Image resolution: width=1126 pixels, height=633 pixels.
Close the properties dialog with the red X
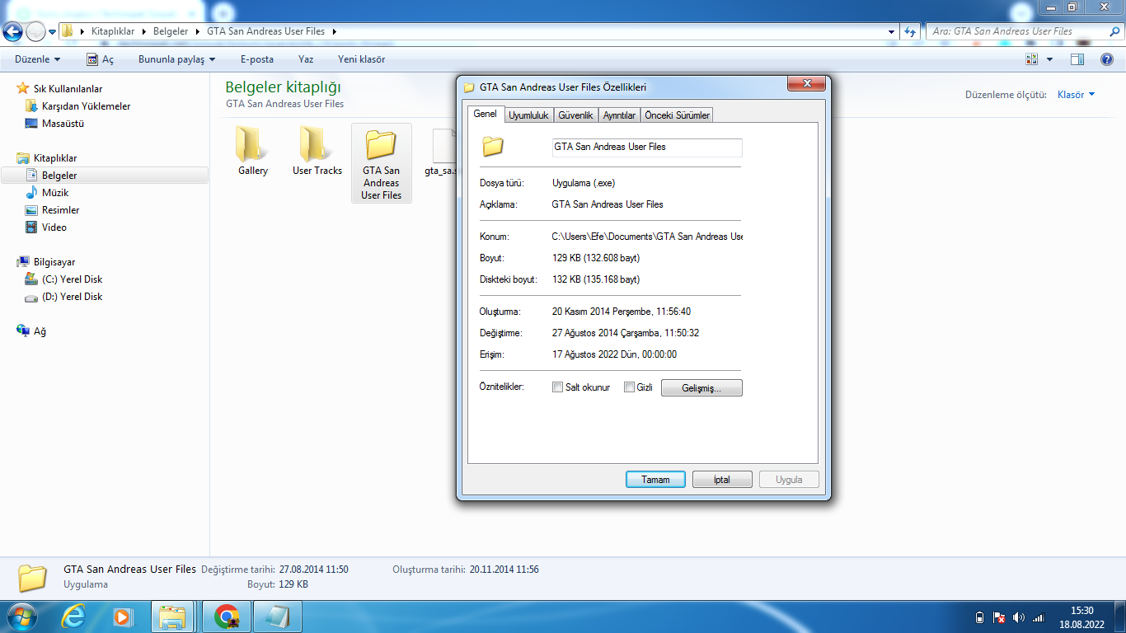point(807,83)
